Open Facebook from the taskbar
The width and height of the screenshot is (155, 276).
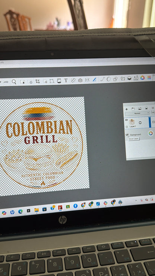click(x=76, y=206)
